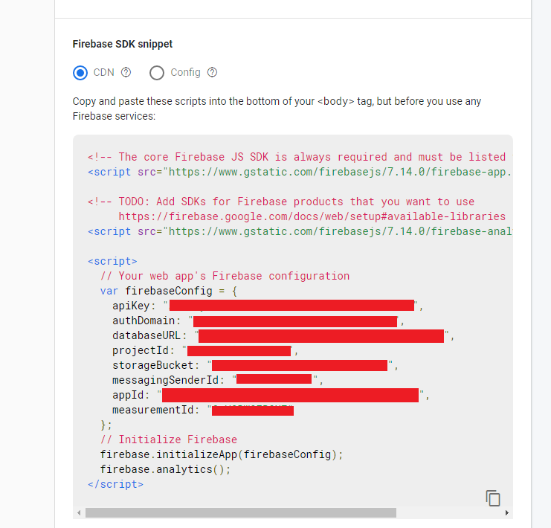Click the help icon beside CDN
This screenshot has width=551, height=528.
(x=126, y=73)
